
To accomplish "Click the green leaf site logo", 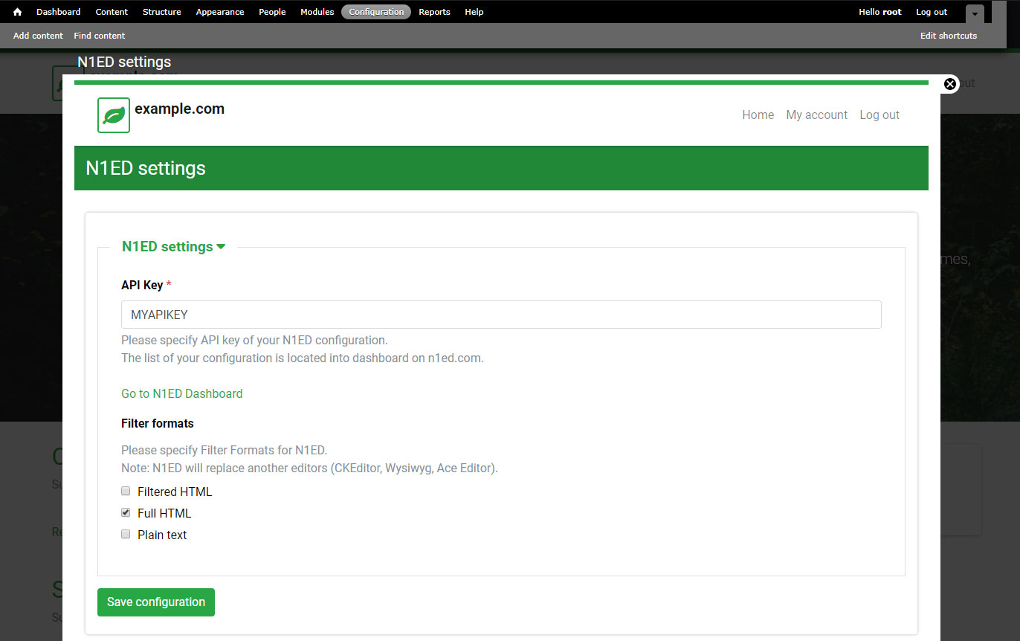I will [x=114, y=115].
